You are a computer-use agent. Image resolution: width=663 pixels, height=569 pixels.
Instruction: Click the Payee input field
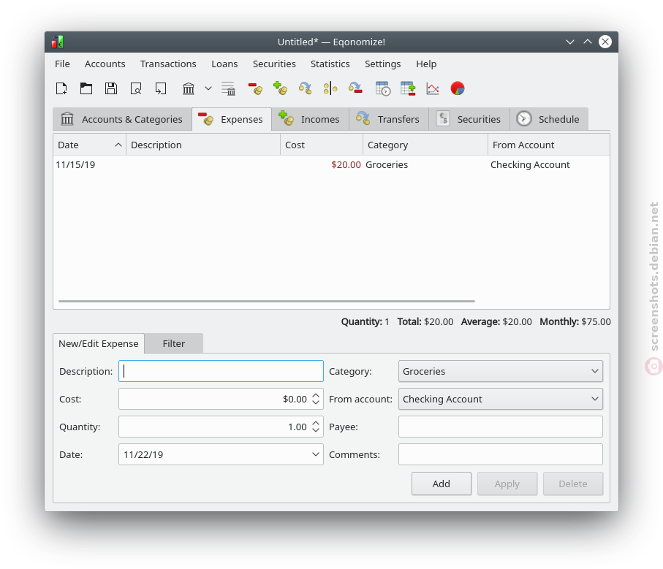click(x=501, y=427)
